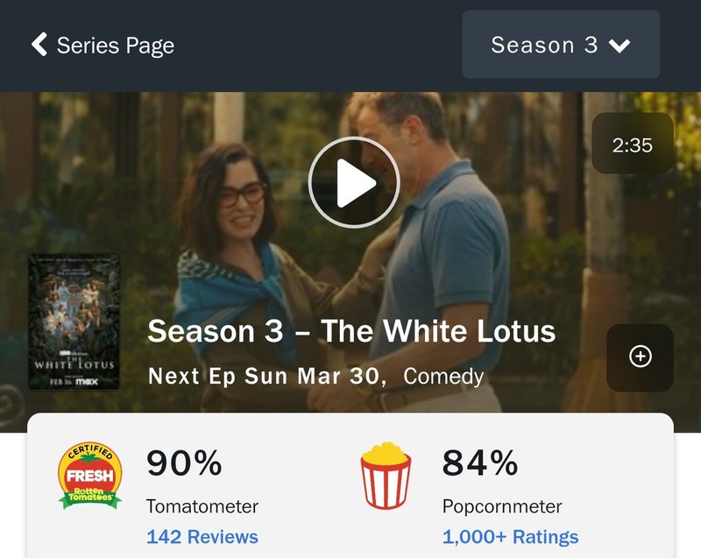Open the Series Page link
The image size is (701, 558).
116,46
